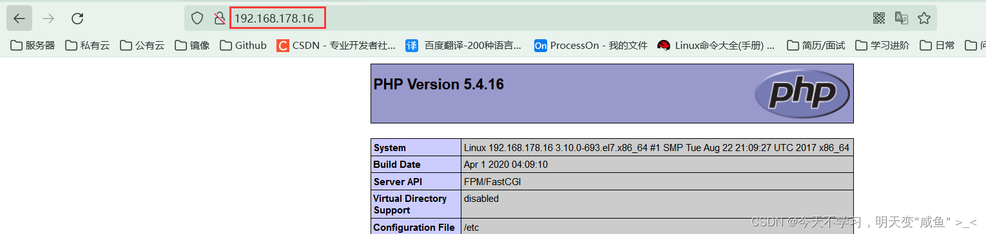Visit the CSDN bookmark
This screenshot has width=986, height=234.
pyautogui.click(x=336, y=45)
